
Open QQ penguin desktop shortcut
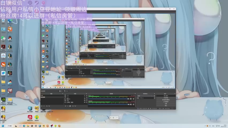click(x=10, y=39)
